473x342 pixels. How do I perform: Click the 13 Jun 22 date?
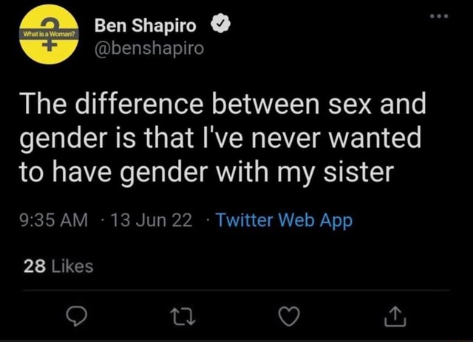pyautogui.click(x=152, y=220)
